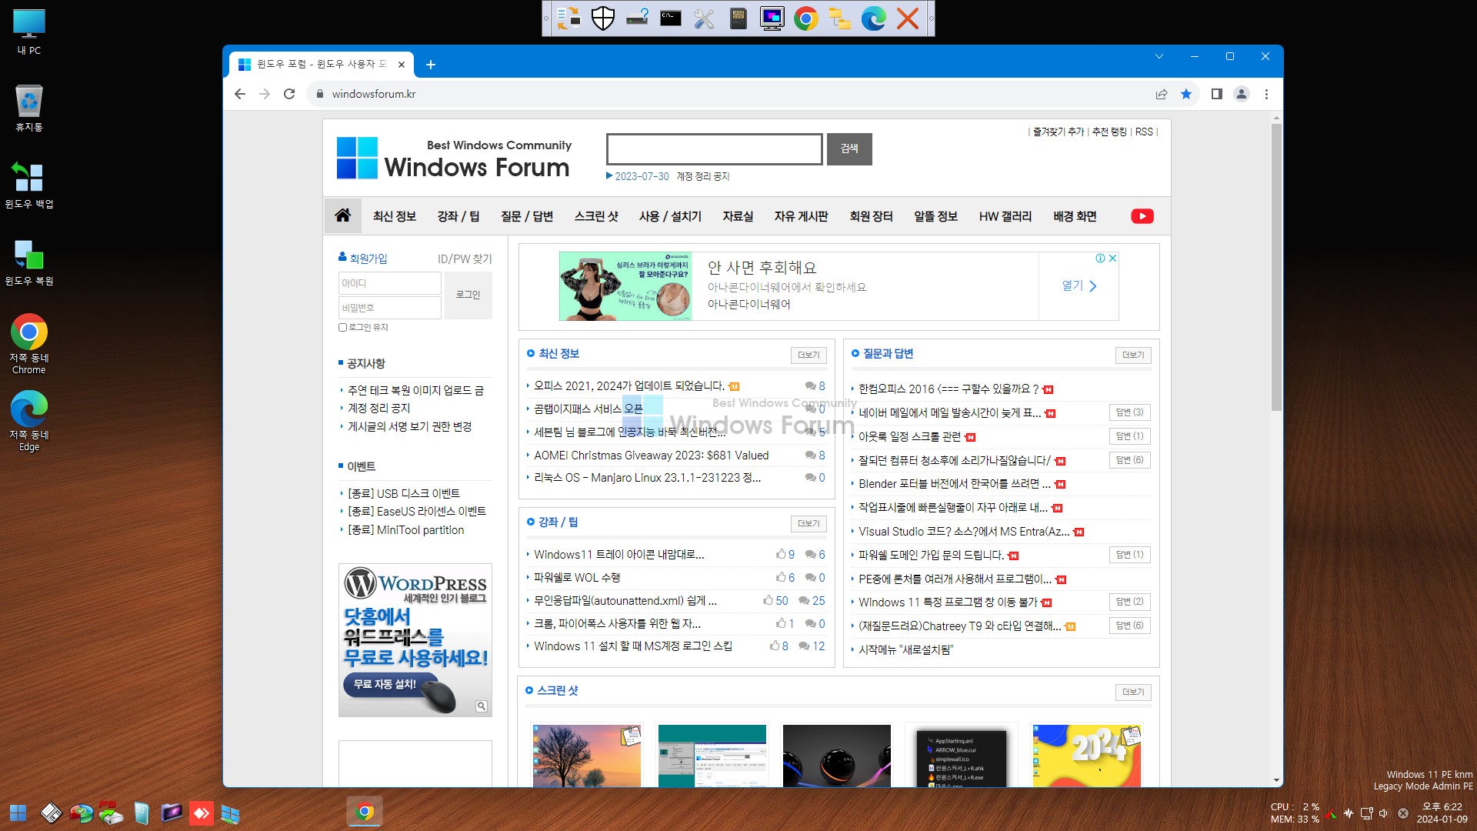1477x831 pixels.
Task: Open the Edge icon in top dock
Action: [x=873, y=18]
